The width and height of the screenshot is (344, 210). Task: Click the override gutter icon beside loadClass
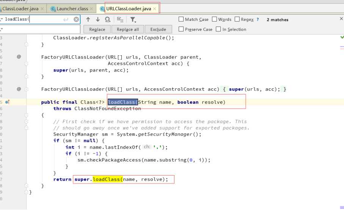[x=7, y=102]
